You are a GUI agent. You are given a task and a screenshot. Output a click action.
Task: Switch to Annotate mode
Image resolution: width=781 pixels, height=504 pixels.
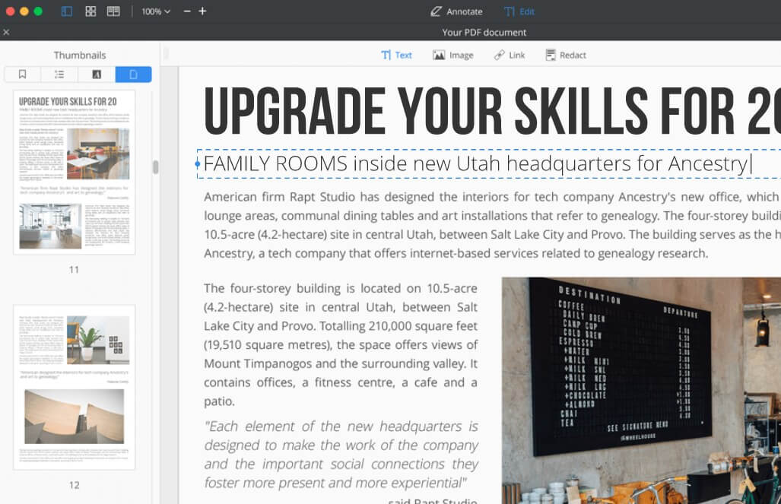pyautogui.click(x=456, y=11)
